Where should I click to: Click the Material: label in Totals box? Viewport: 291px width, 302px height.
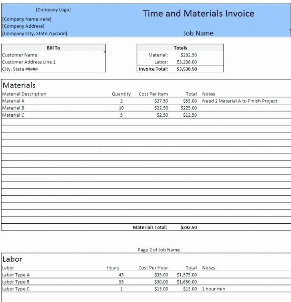coord(158,55)
